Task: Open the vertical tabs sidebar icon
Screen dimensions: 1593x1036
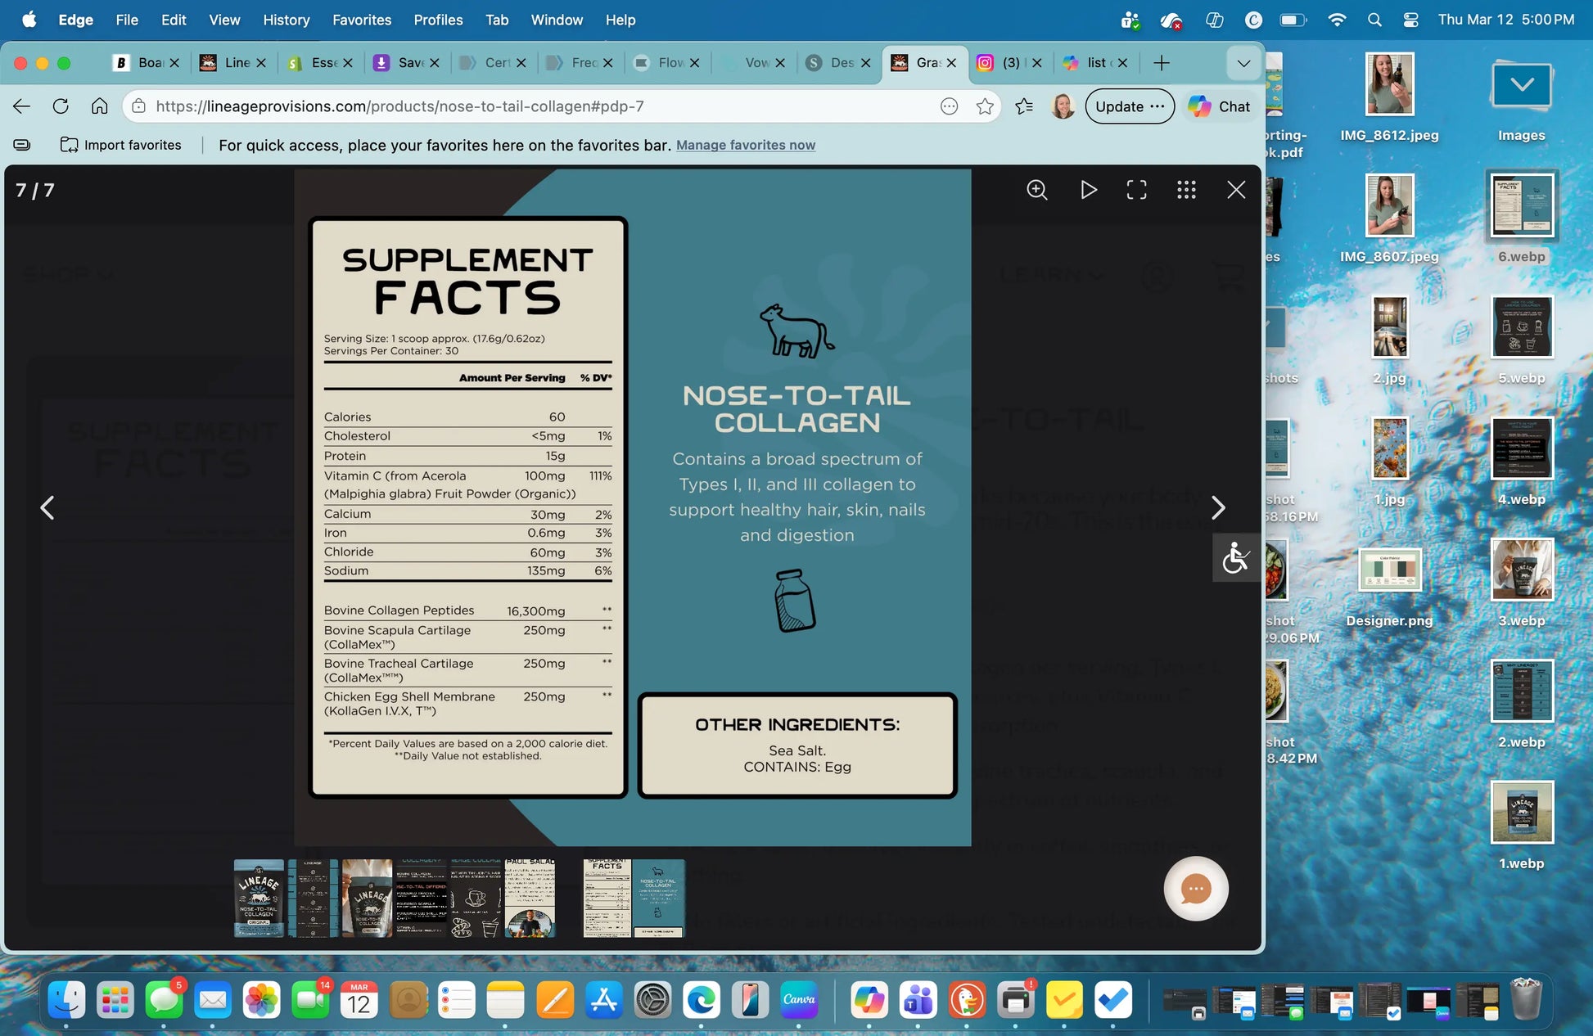Action: click(x=22, y=145)
